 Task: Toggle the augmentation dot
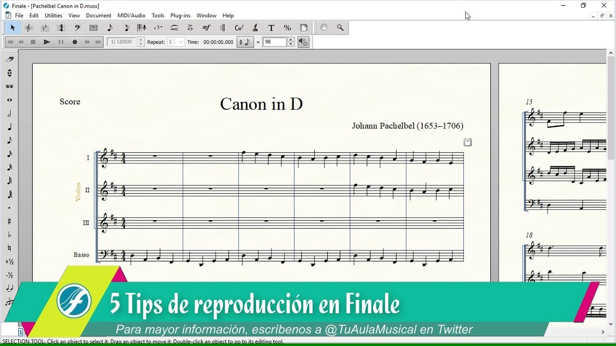point(10,208)
